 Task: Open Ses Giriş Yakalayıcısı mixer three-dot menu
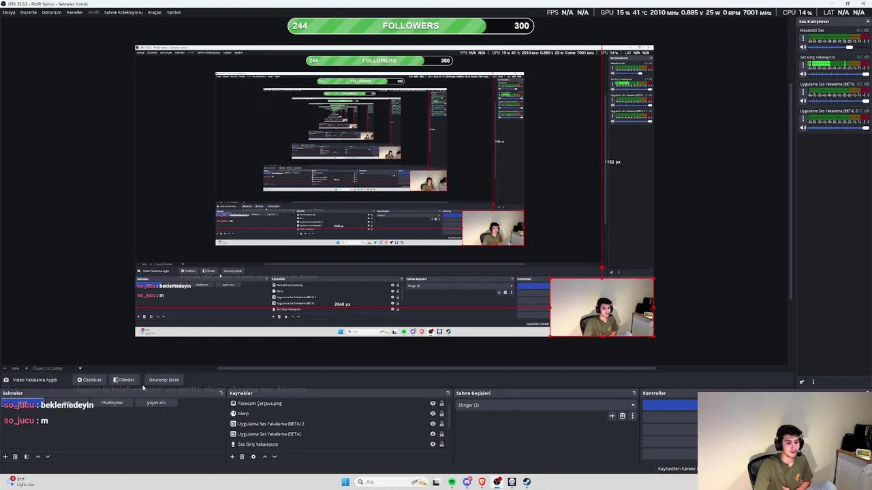click(x=803, y=65)
